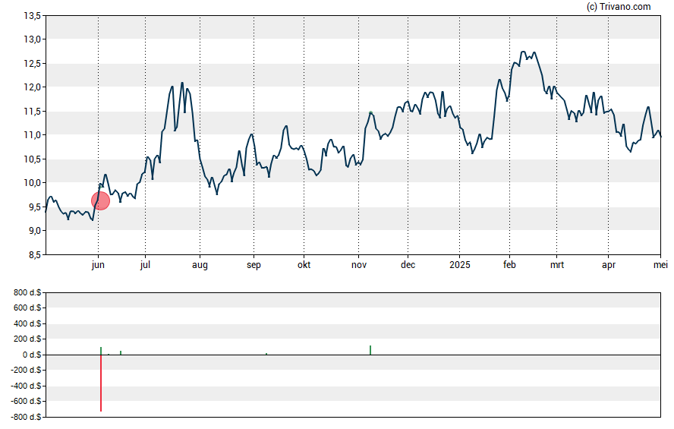Screen dimensions: 674x429
Task: Click the '0 d.$' volume axis label
Action: [32, 355]
